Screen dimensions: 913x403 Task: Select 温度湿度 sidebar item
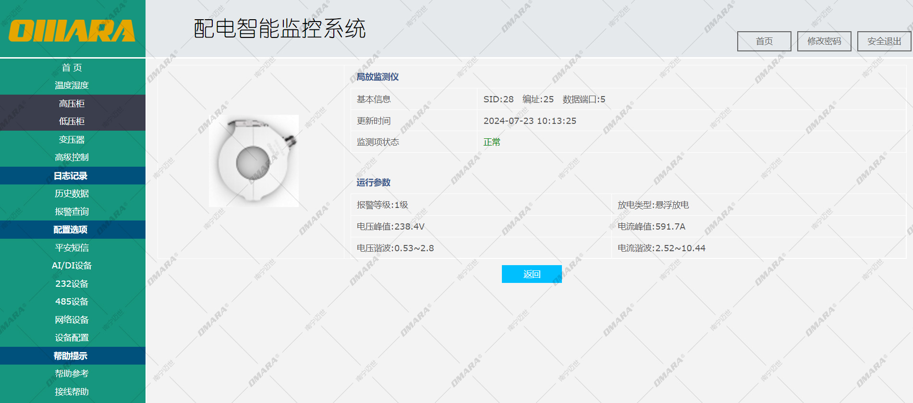72,85
